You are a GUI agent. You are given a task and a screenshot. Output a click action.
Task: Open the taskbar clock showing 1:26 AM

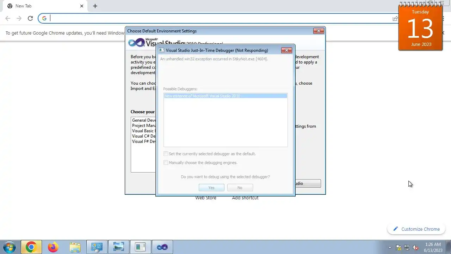click(x=433, y=247)
